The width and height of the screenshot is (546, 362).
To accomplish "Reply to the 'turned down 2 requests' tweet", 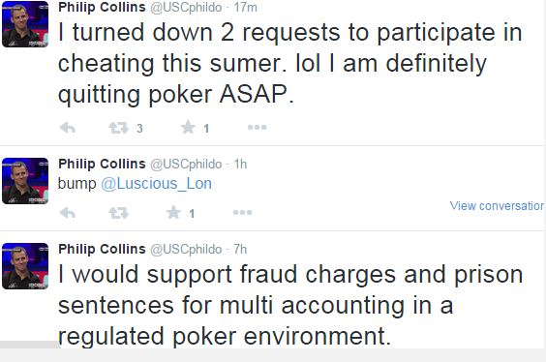I will (68, 128).
